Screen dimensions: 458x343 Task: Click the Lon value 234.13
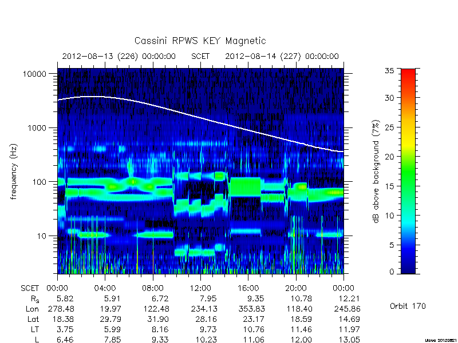tap(204, 309)
